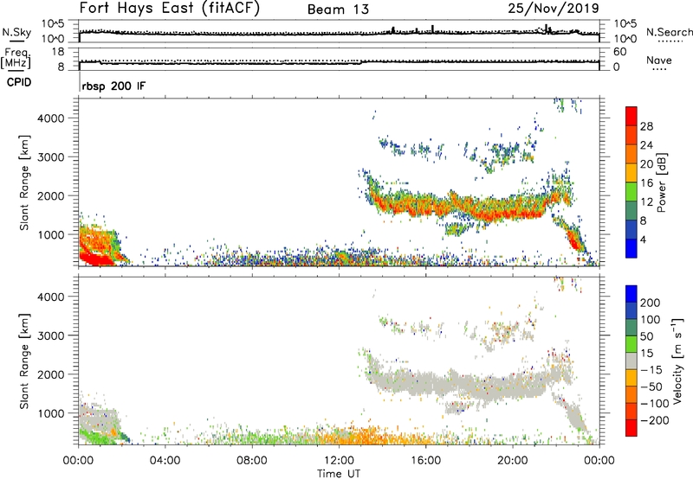Click 'Slant Range [km]' label of power panel
Viewport: 693px width, 479px height.
(x=24, y=182)
